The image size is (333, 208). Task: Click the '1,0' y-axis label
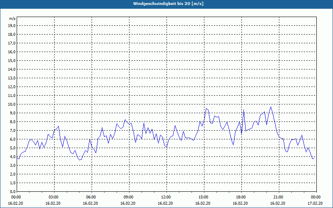point(13,183)
